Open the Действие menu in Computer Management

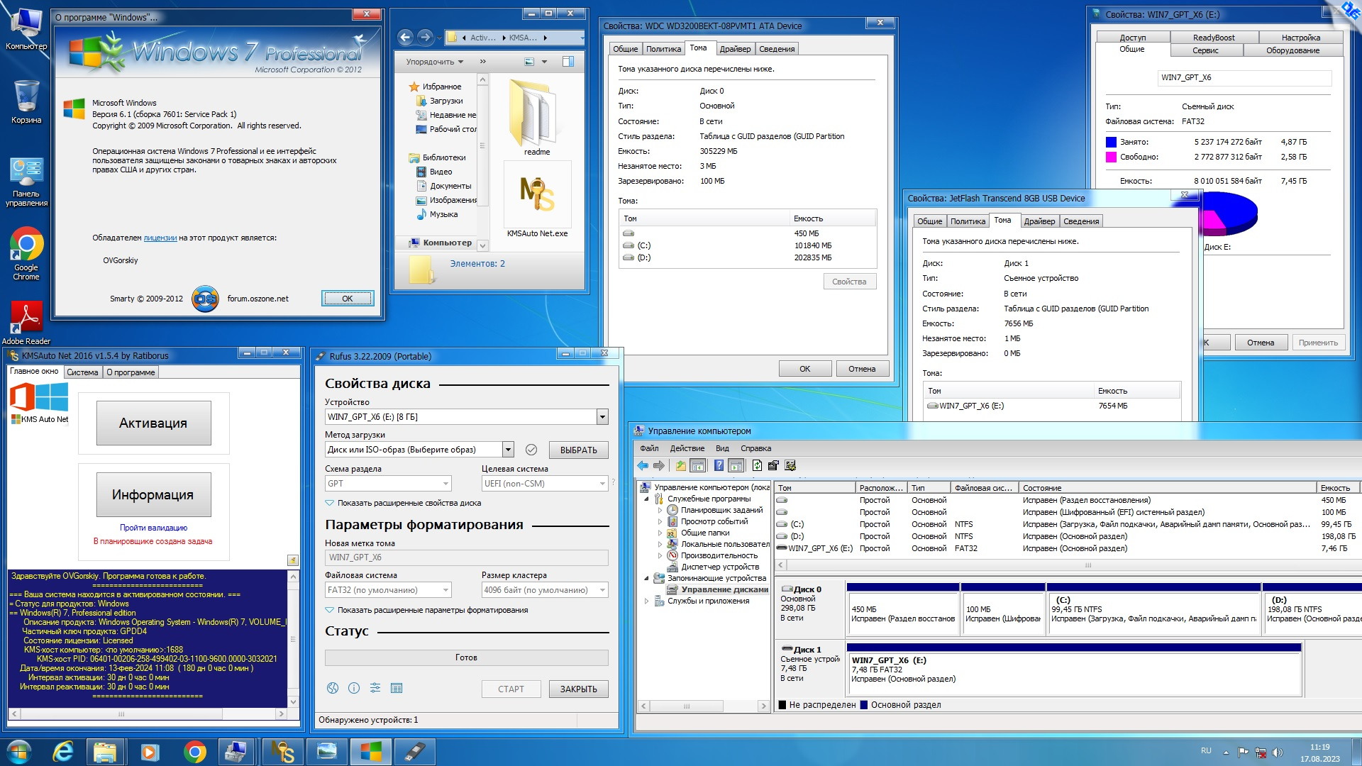point(687,448)
